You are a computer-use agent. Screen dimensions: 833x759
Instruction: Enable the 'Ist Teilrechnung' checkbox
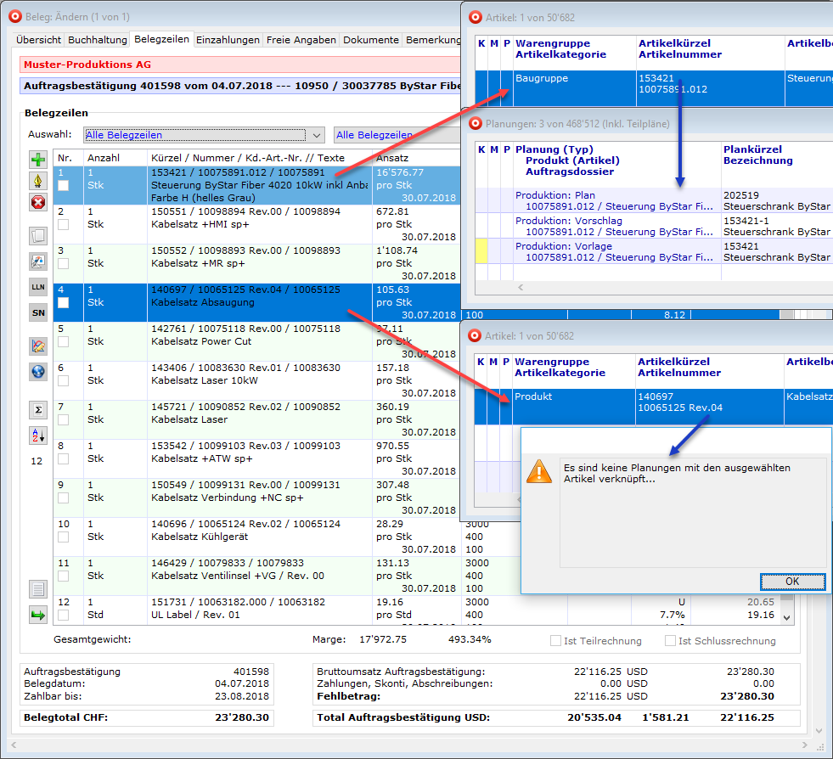[556, 641]
